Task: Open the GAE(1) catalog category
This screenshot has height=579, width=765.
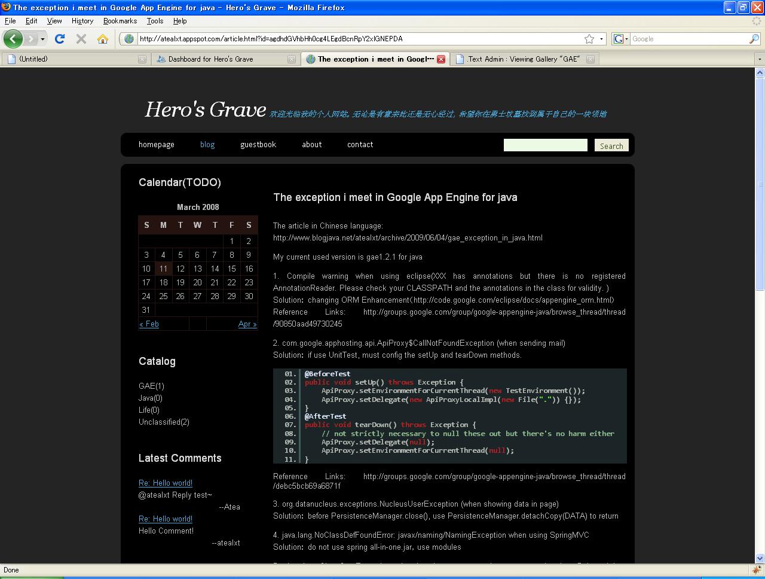Action: click(151, 386)
